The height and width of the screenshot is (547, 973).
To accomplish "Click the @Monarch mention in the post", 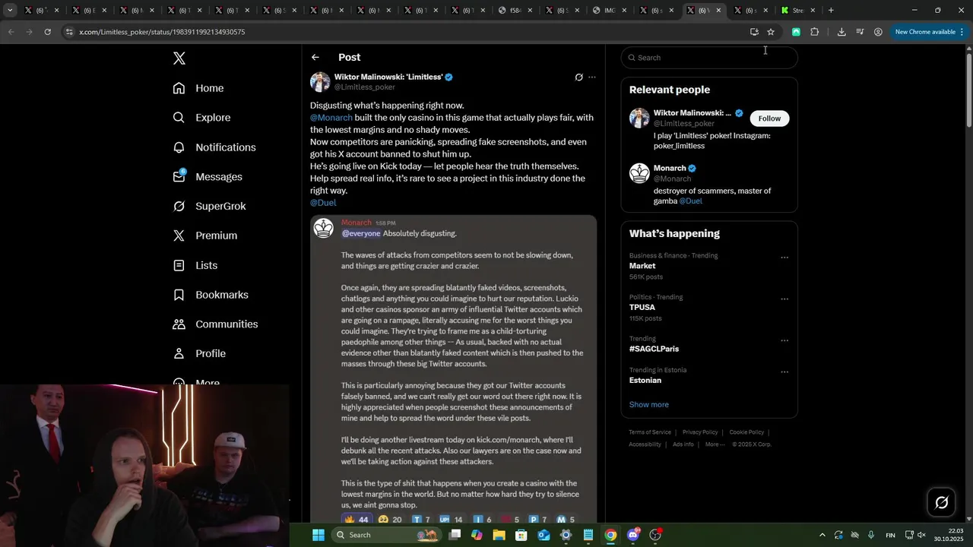I will point(331,118).
